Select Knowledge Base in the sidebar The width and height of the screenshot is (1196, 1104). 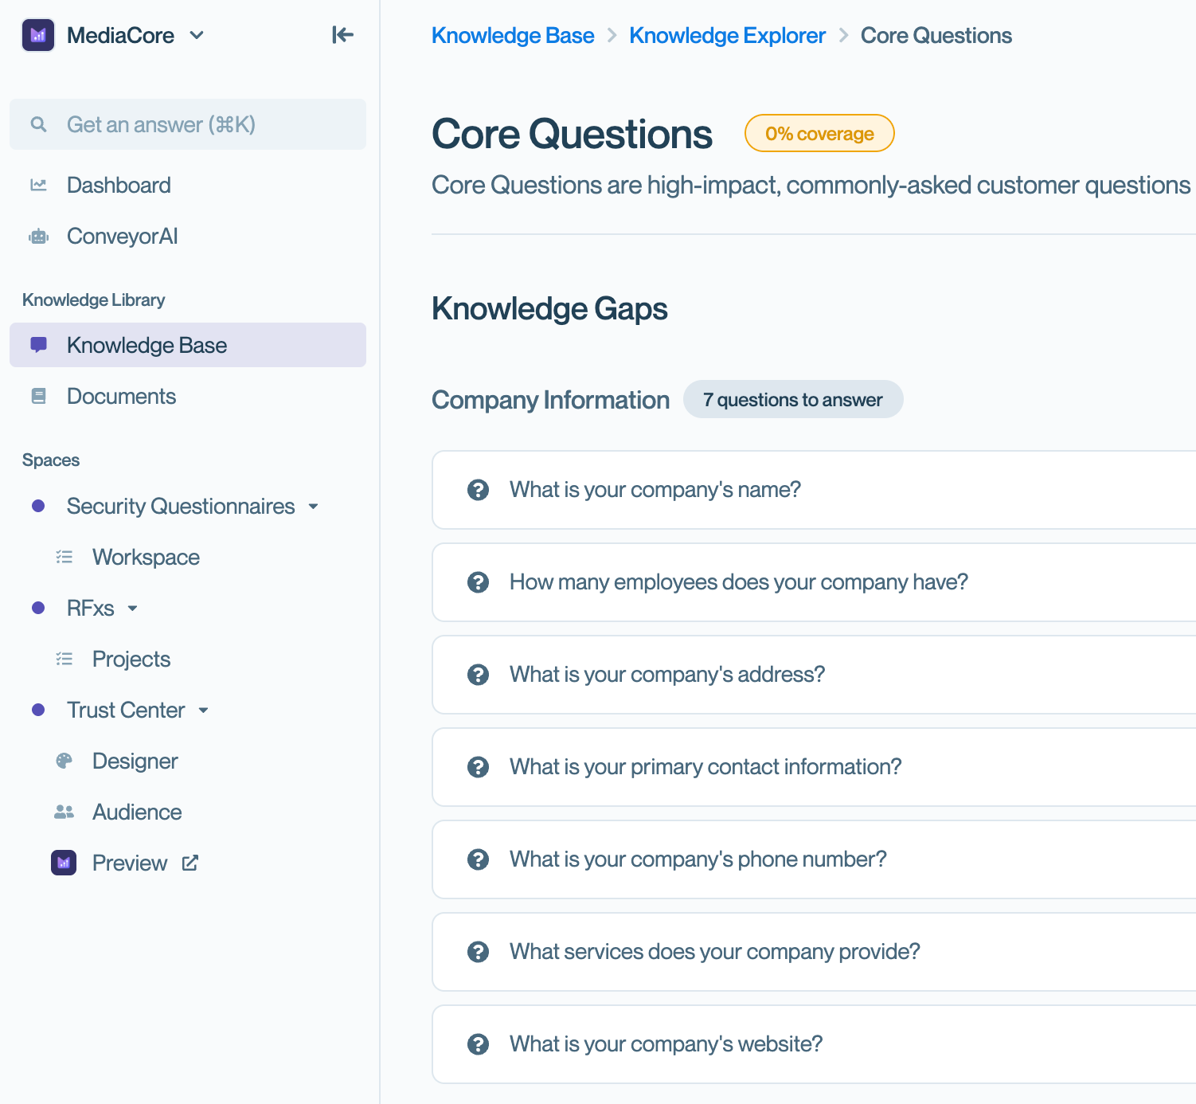pos(147,346)
